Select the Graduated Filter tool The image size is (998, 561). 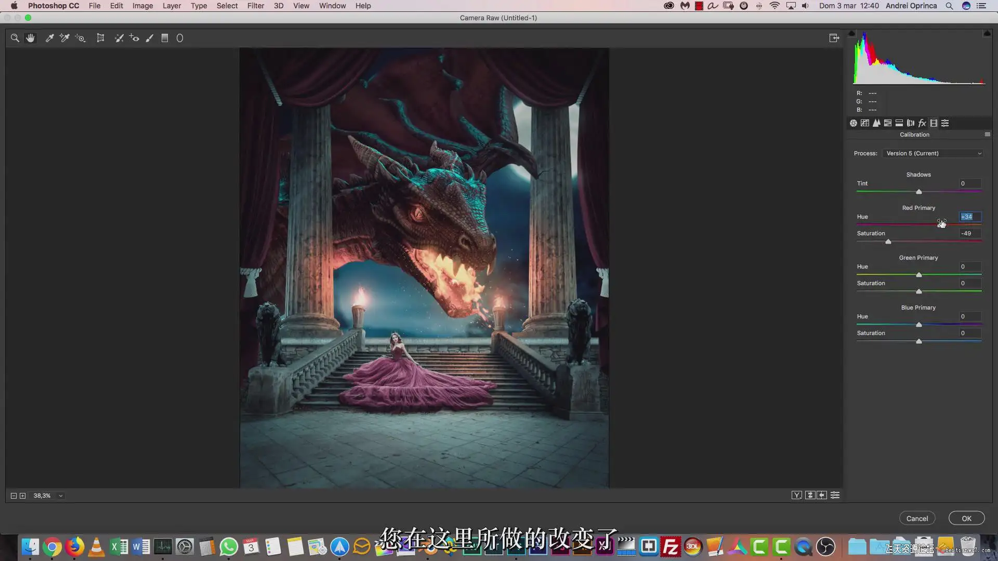(165, 38)
